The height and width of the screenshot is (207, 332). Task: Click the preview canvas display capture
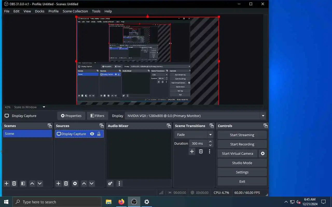[148, 61]
